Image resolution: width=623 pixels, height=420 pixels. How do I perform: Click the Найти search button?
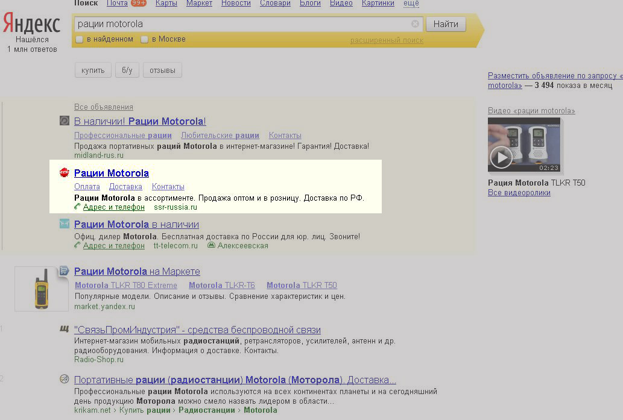tap(446, 24)
